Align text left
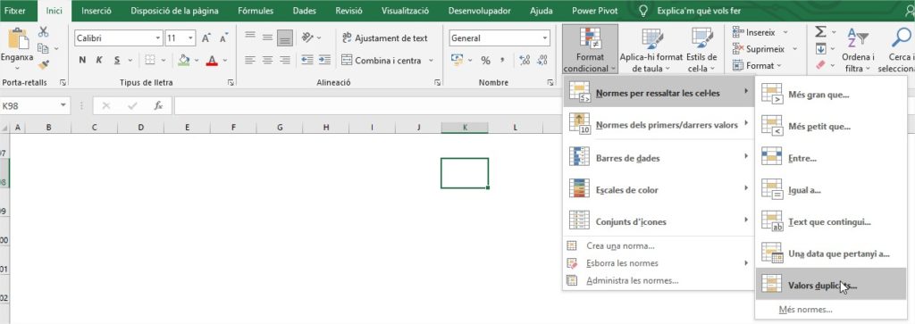This screenshot has height=324, width=915. pyautogui.click(x=250, y=60)
